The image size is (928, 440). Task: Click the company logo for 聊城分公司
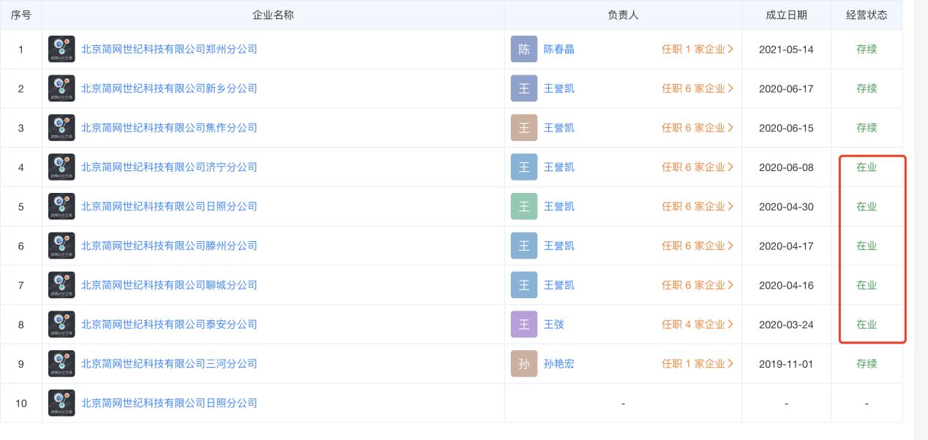click(x=61, y=285)
